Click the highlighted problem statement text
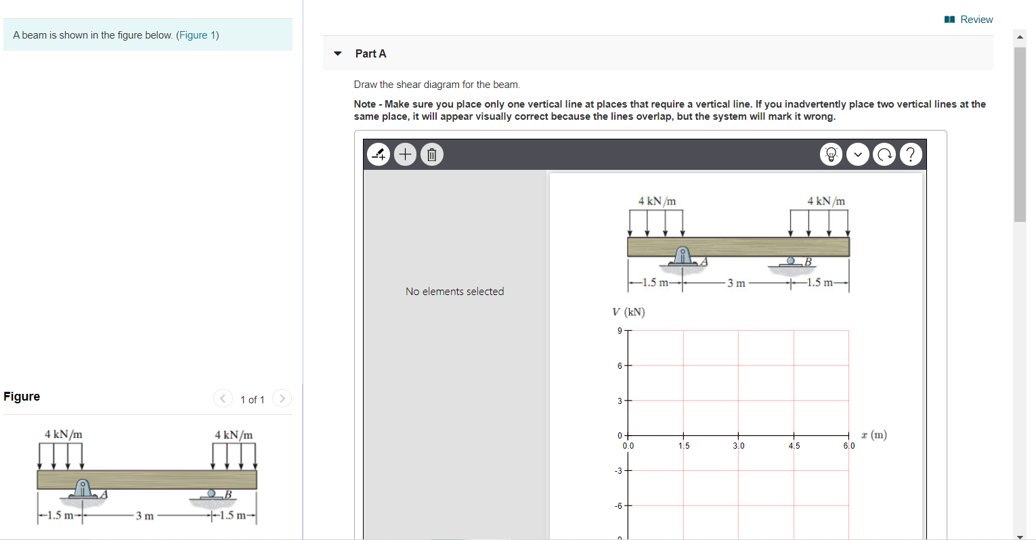 tap(148, 35)
